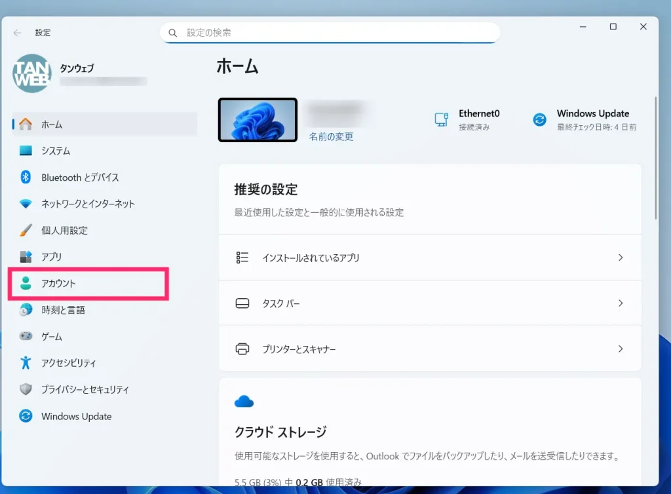Click the 名前の変更 link
This screenshot has height=494, width=671.
pyautogui.click(x=331, y=136)
